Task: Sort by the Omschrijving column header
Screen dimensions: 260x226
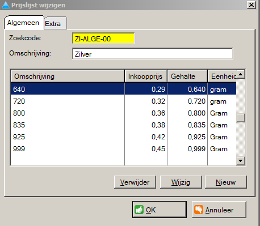Action: pos(68,76)
